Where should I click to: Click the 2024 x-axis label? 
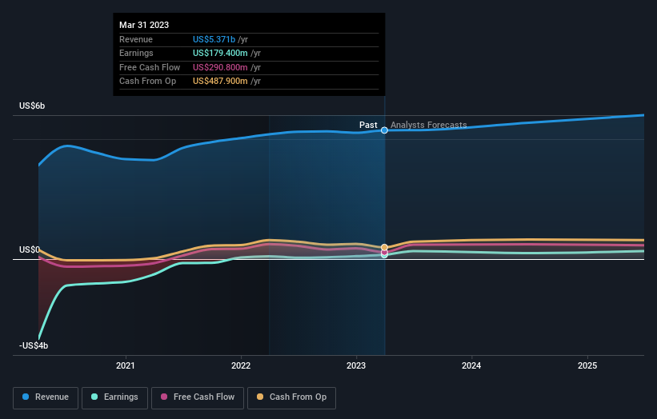[471, 365]
